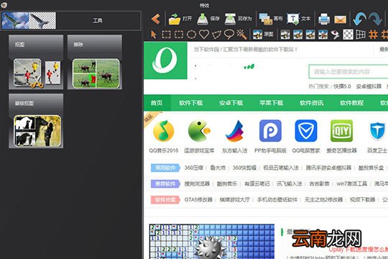Open the 软件下载 navigation tab
The width and height of the screenshot is (388, 259).
191,103
